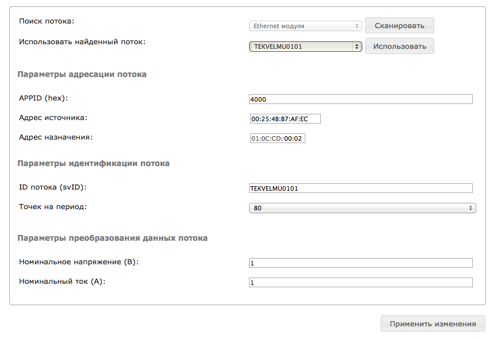Viewport: 494px width, 339px height.
Task: Click the Адрес назначения label text
Action: (x=56, y=137)
